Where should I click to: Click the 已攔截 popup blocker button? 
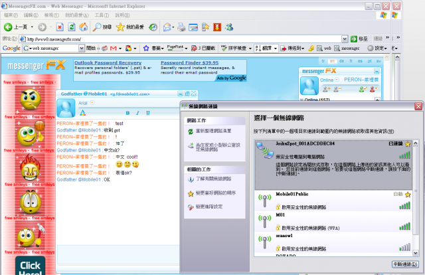pos(203,48)
